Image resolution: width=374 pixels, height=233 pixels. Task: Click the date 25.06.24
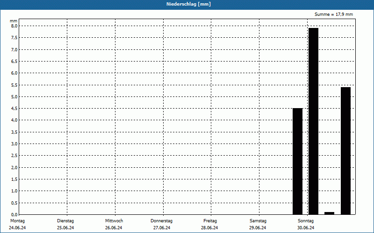(x=65, y=227)
